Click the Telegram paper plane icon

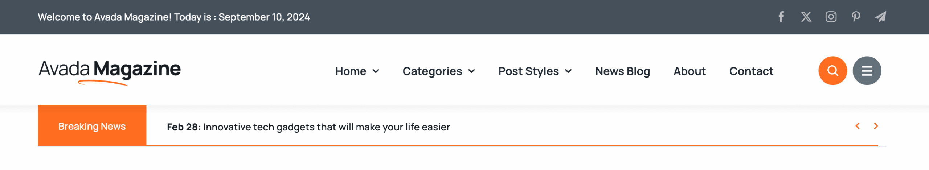881,17
